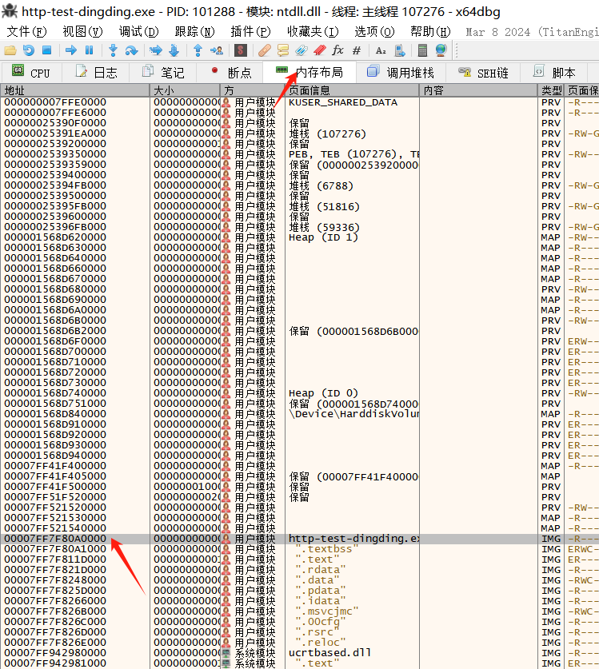Screen dimensions: 599x669
Task: Step into using the down-arrow icon
Action: tap(113, 50)
